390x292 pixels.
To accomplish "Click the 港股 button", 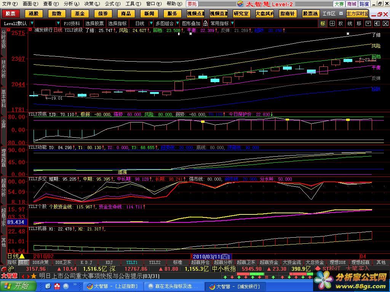I will (34, 13).
